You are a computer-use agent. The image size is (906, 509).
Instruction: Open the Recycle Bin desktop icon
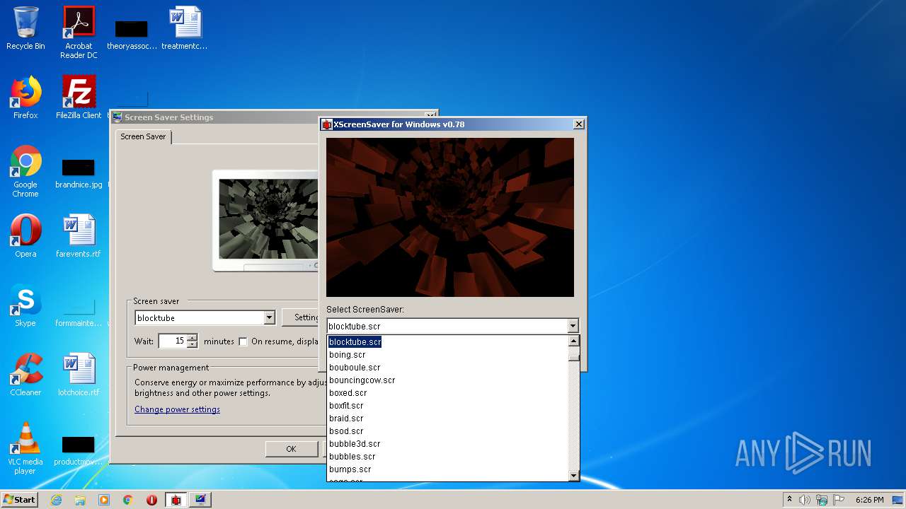pyautogui.click(x=25, y=28)
